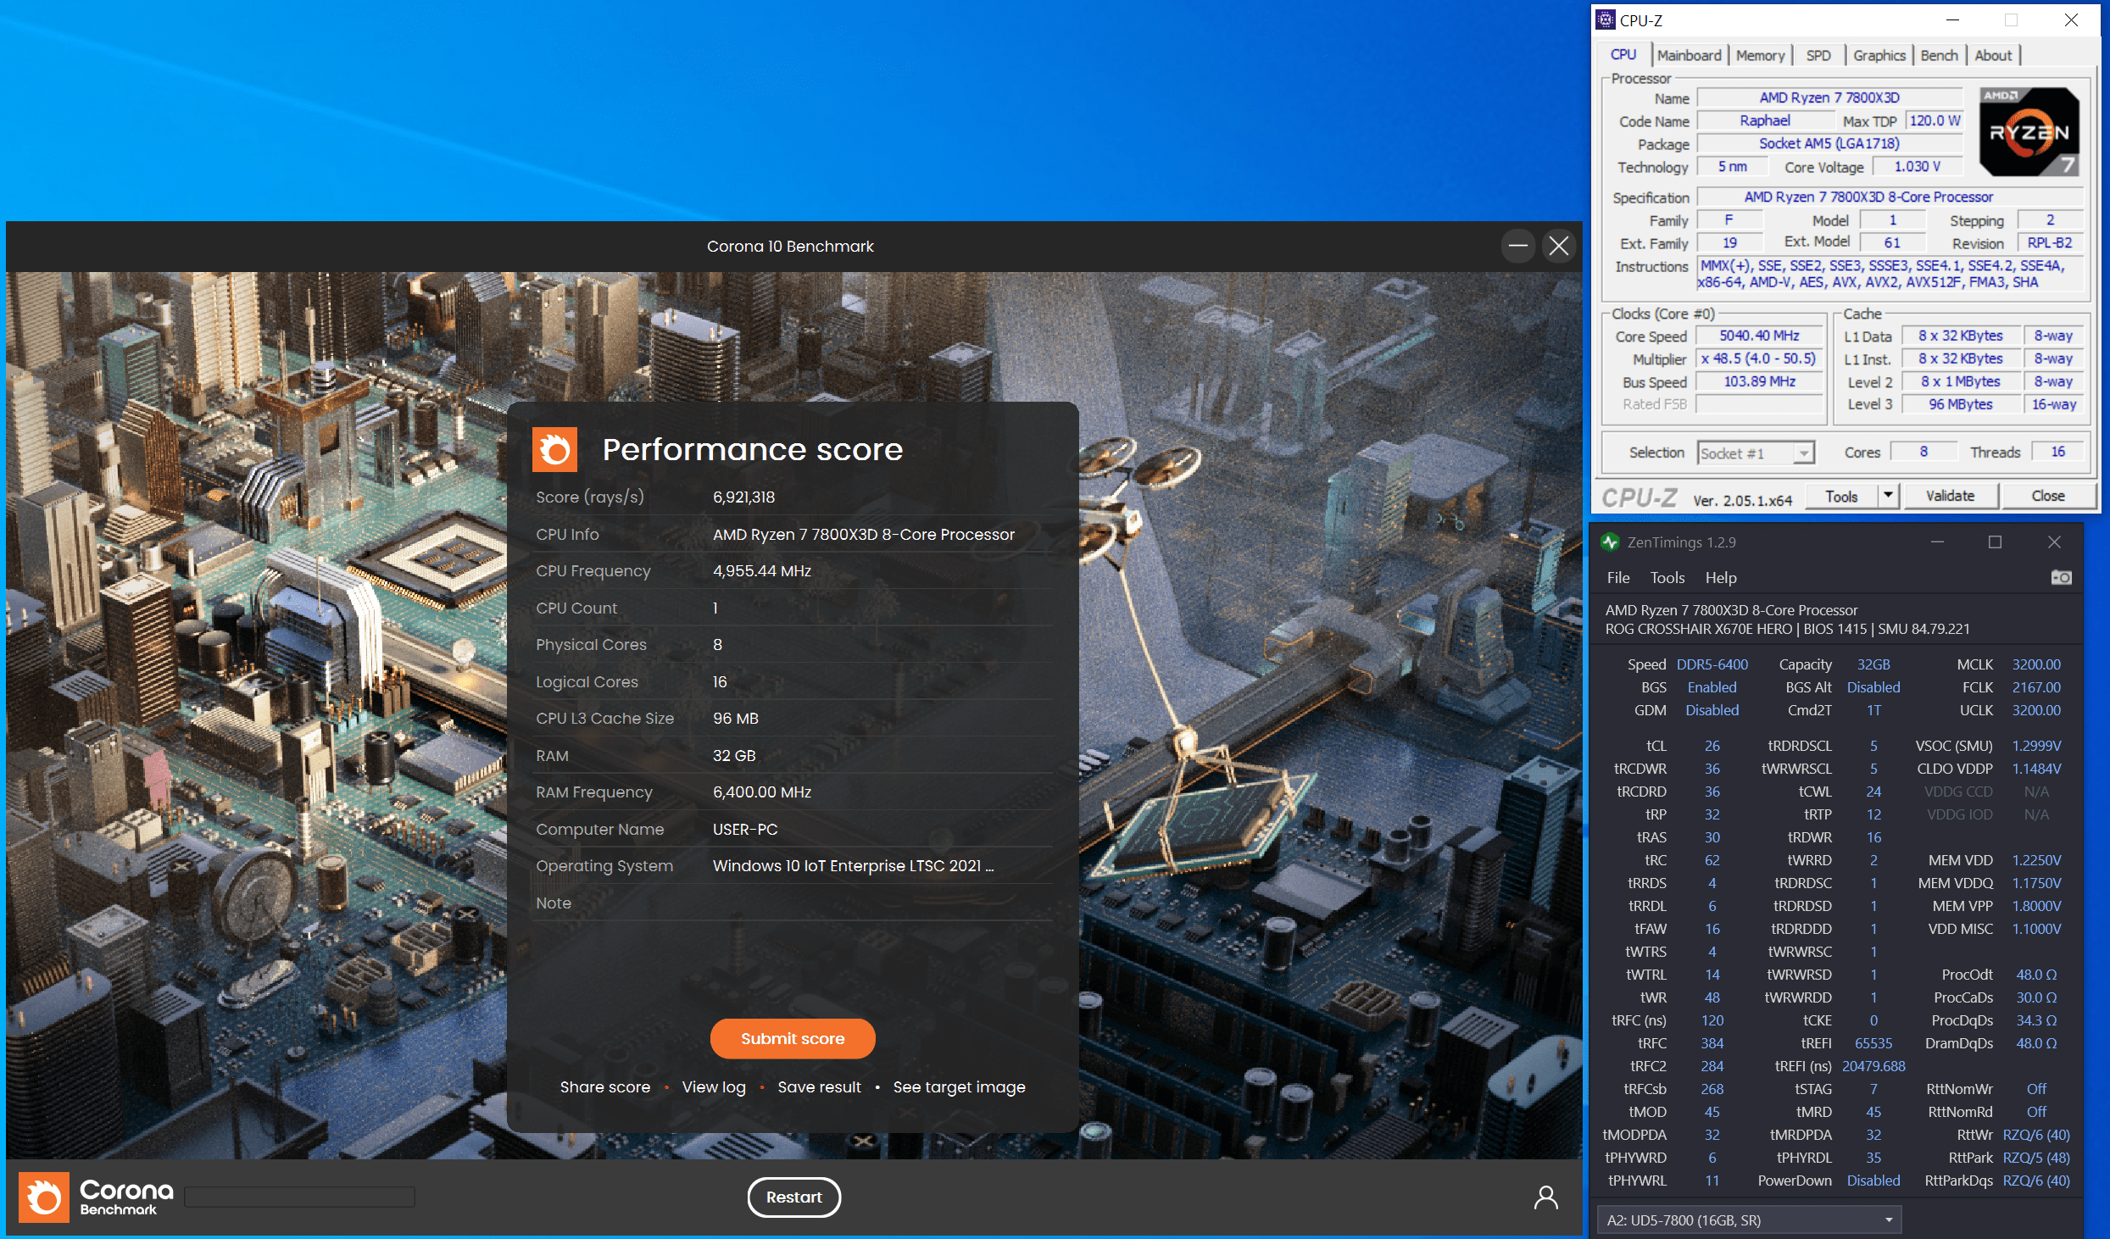Click the CPU Frequency value 4,955.44 MHz

click(761, 571)
